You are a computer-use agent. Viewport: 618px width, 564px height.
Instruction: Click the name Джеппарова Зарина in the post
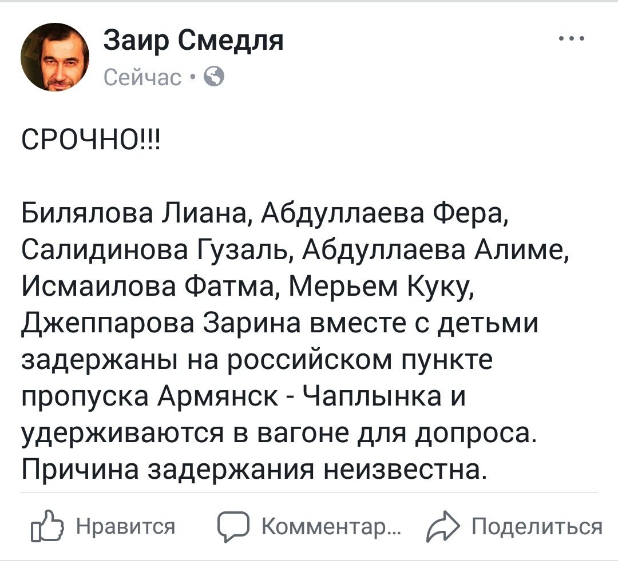pos(163,318)
